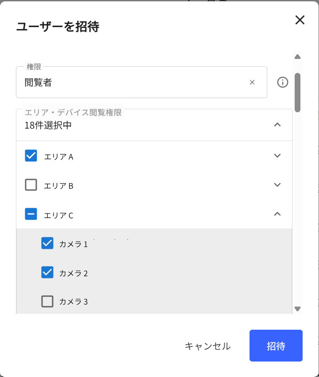The image size is (319, 377).
Task: Click the info icon beside 権限 field
Action: pyautogui.click(x=282, y=82)
